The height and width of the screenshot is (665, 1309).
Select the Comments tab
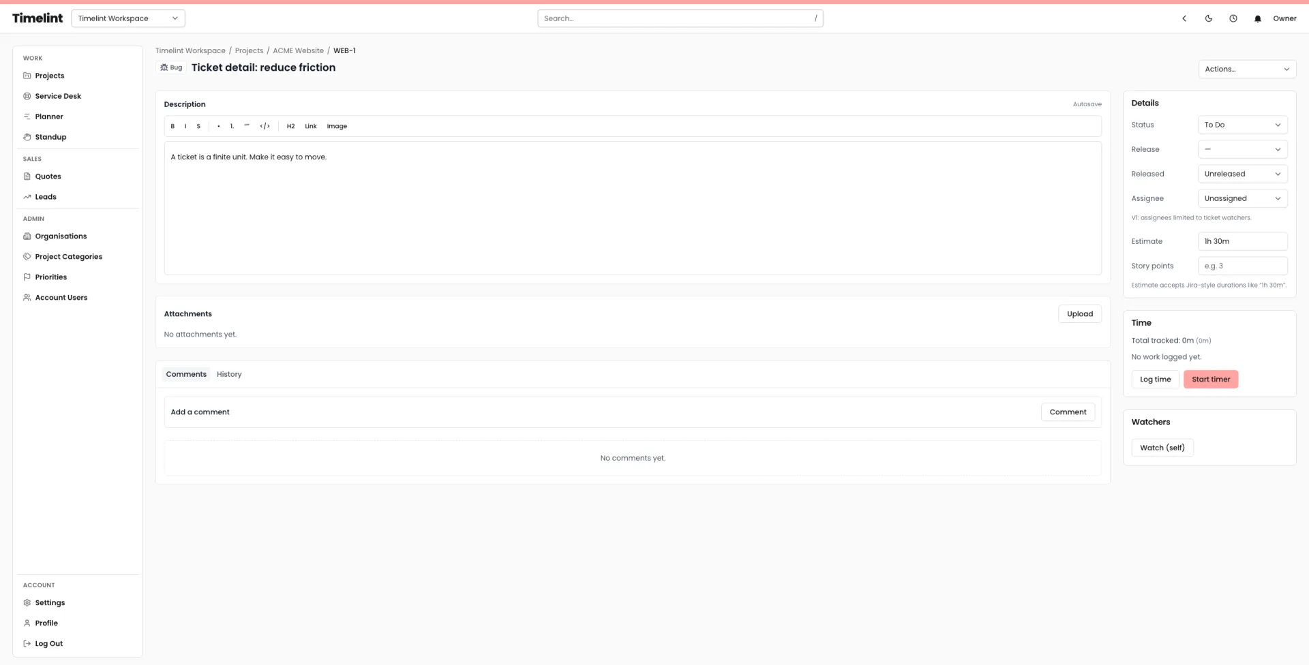(186, 374)
